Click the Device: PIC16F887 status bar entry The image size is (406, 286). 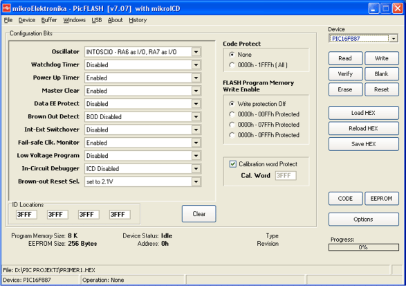pos(27,280)
